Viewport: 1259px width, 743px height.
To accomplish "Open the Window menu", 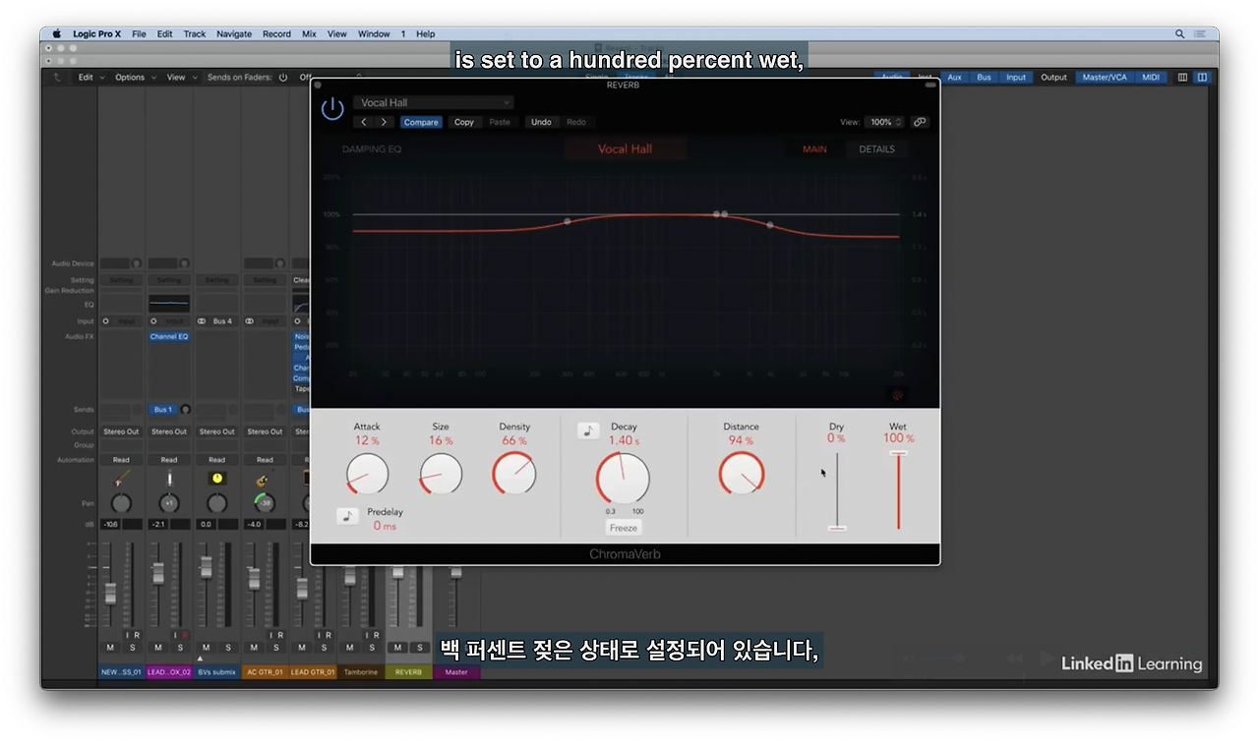I will [374, 34].
